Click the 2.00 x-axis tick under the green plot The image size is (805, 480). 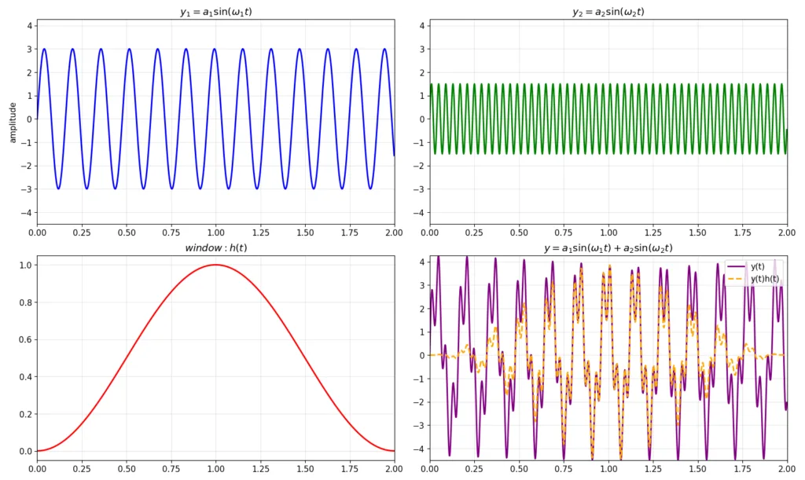pos(786,233)
